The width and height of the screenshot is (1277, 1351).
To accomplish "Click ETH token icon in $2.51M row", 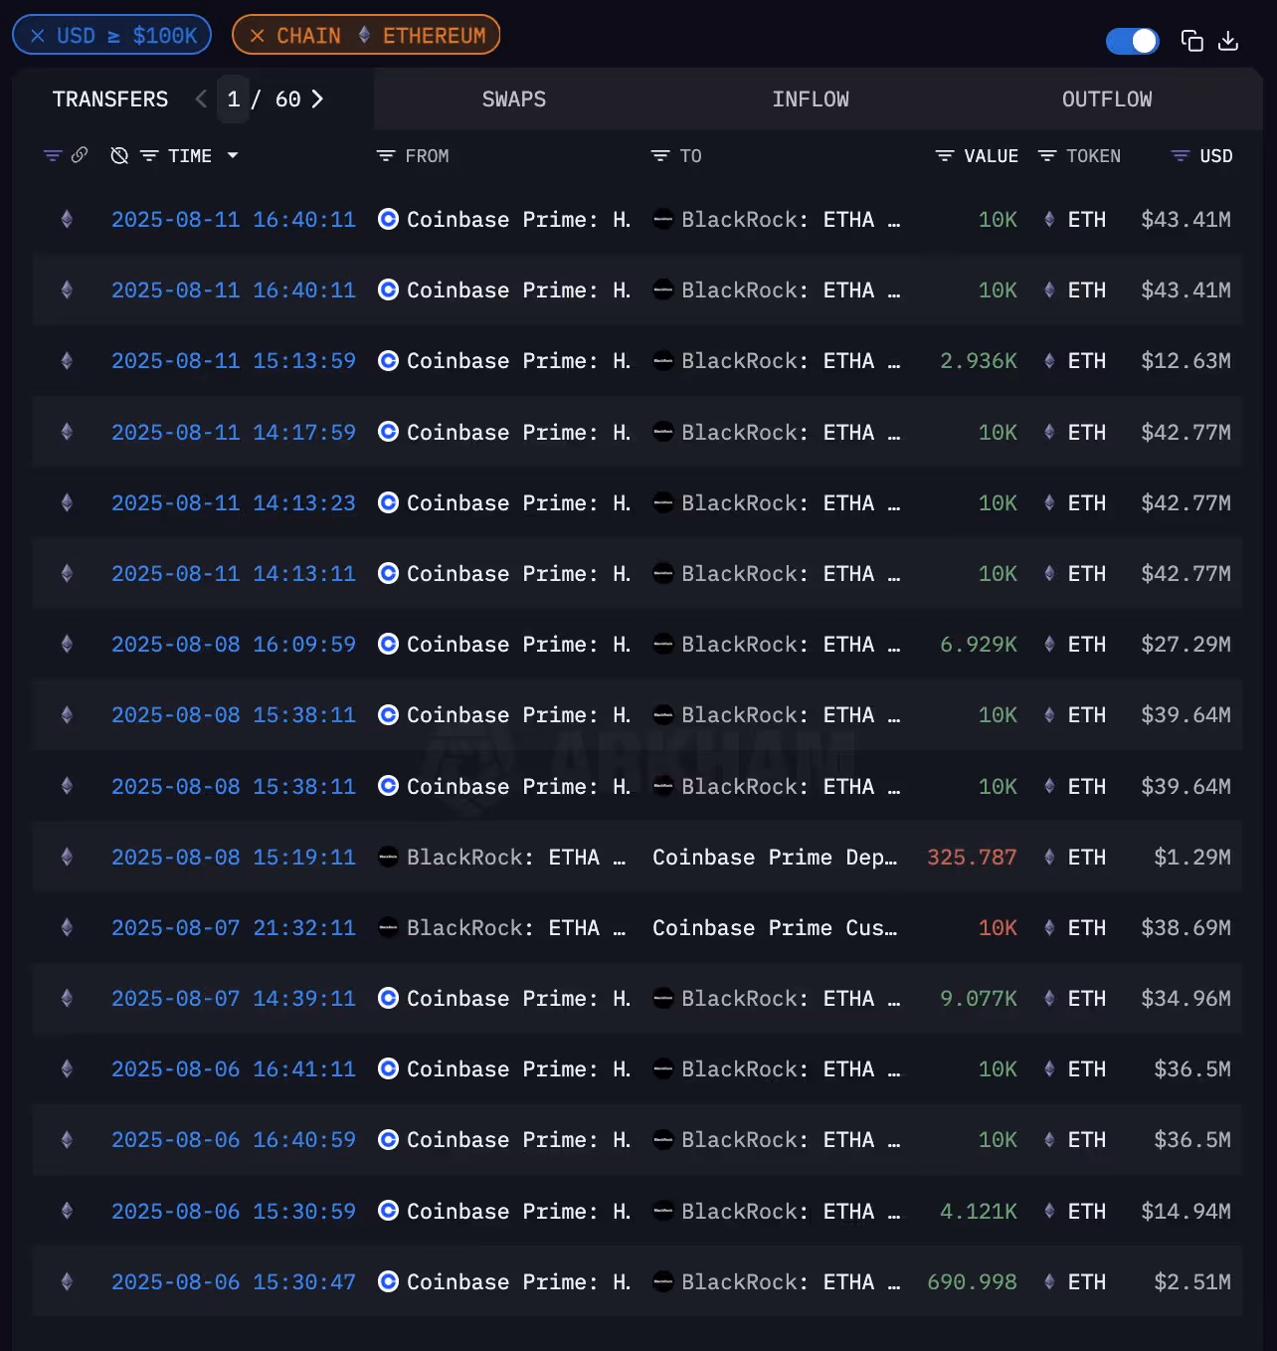I will [x=1049, y=1282].
